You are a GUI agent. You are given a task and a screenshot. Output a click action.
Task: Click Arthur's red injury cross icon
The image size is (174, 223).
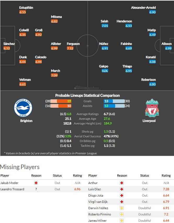(122, 183)
